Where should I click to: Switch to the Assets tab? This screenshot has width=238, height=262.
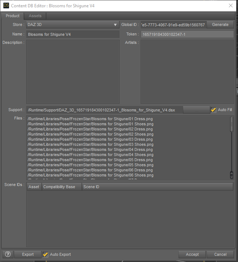point(35,16)
